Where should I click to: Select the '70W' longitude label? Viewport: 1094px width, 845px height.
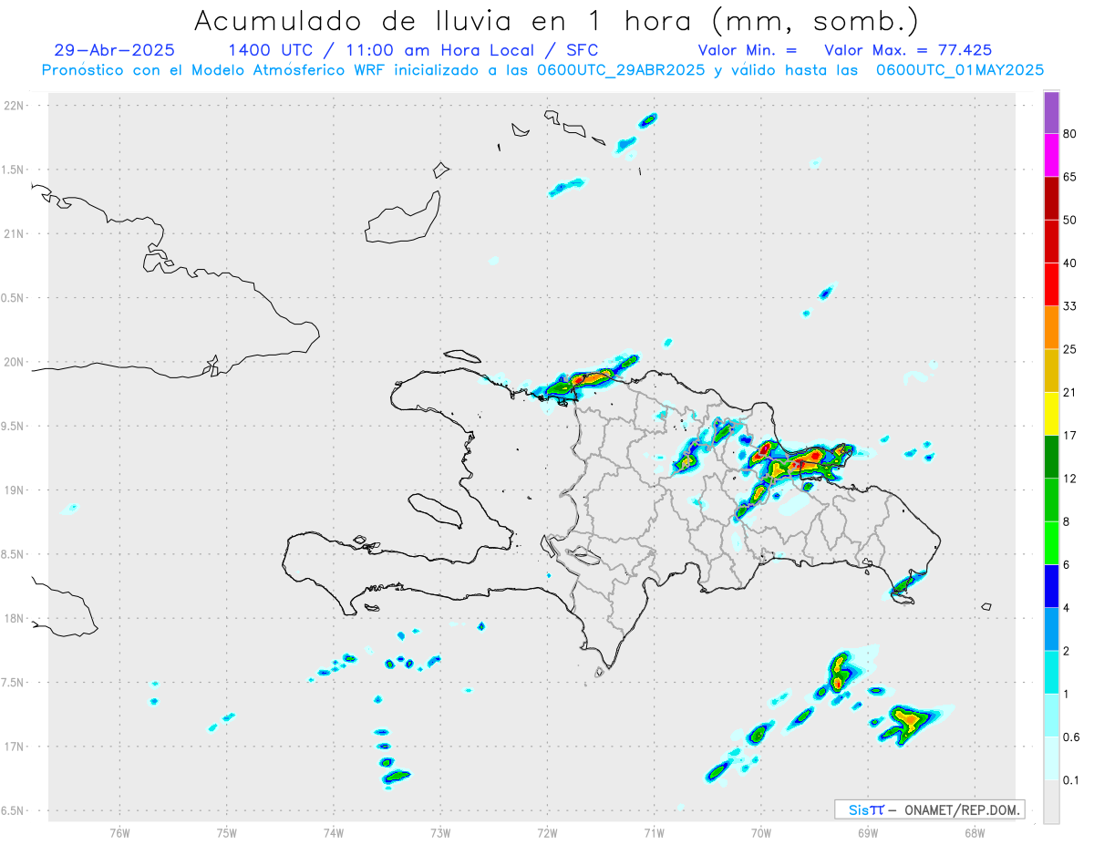(x=761, y=832)
